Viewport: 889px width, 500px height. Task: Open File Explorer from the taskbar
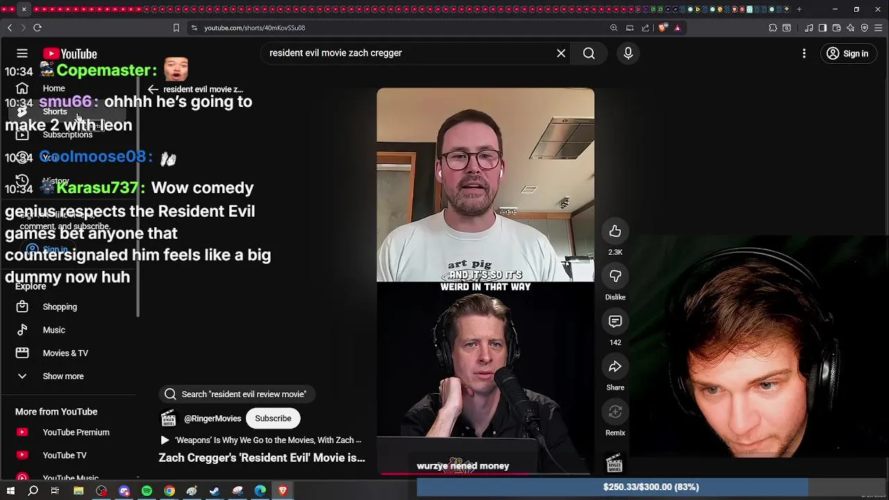click(x=78, y=491)
